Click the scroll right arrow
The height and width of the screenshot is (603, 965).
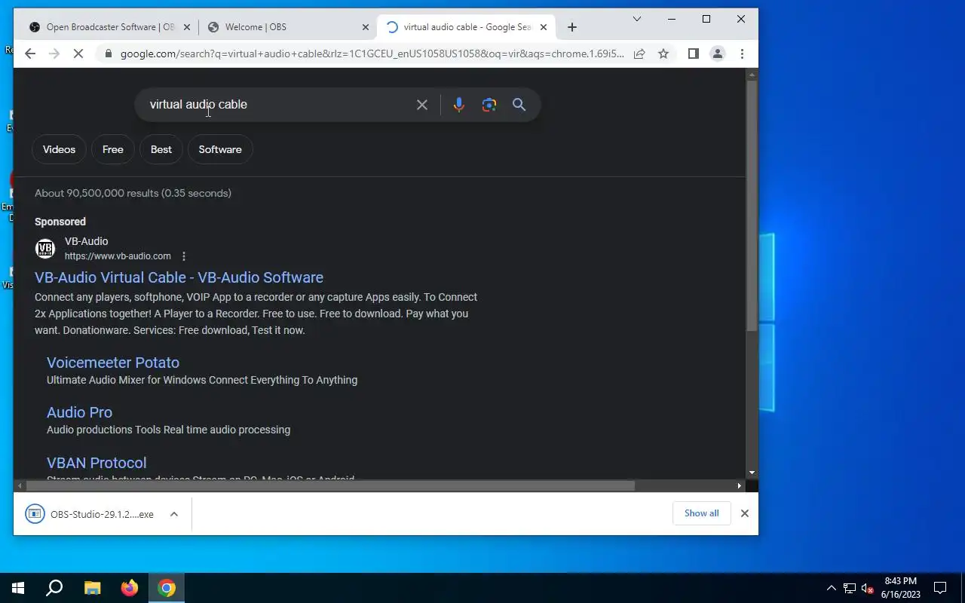[740, 486]
